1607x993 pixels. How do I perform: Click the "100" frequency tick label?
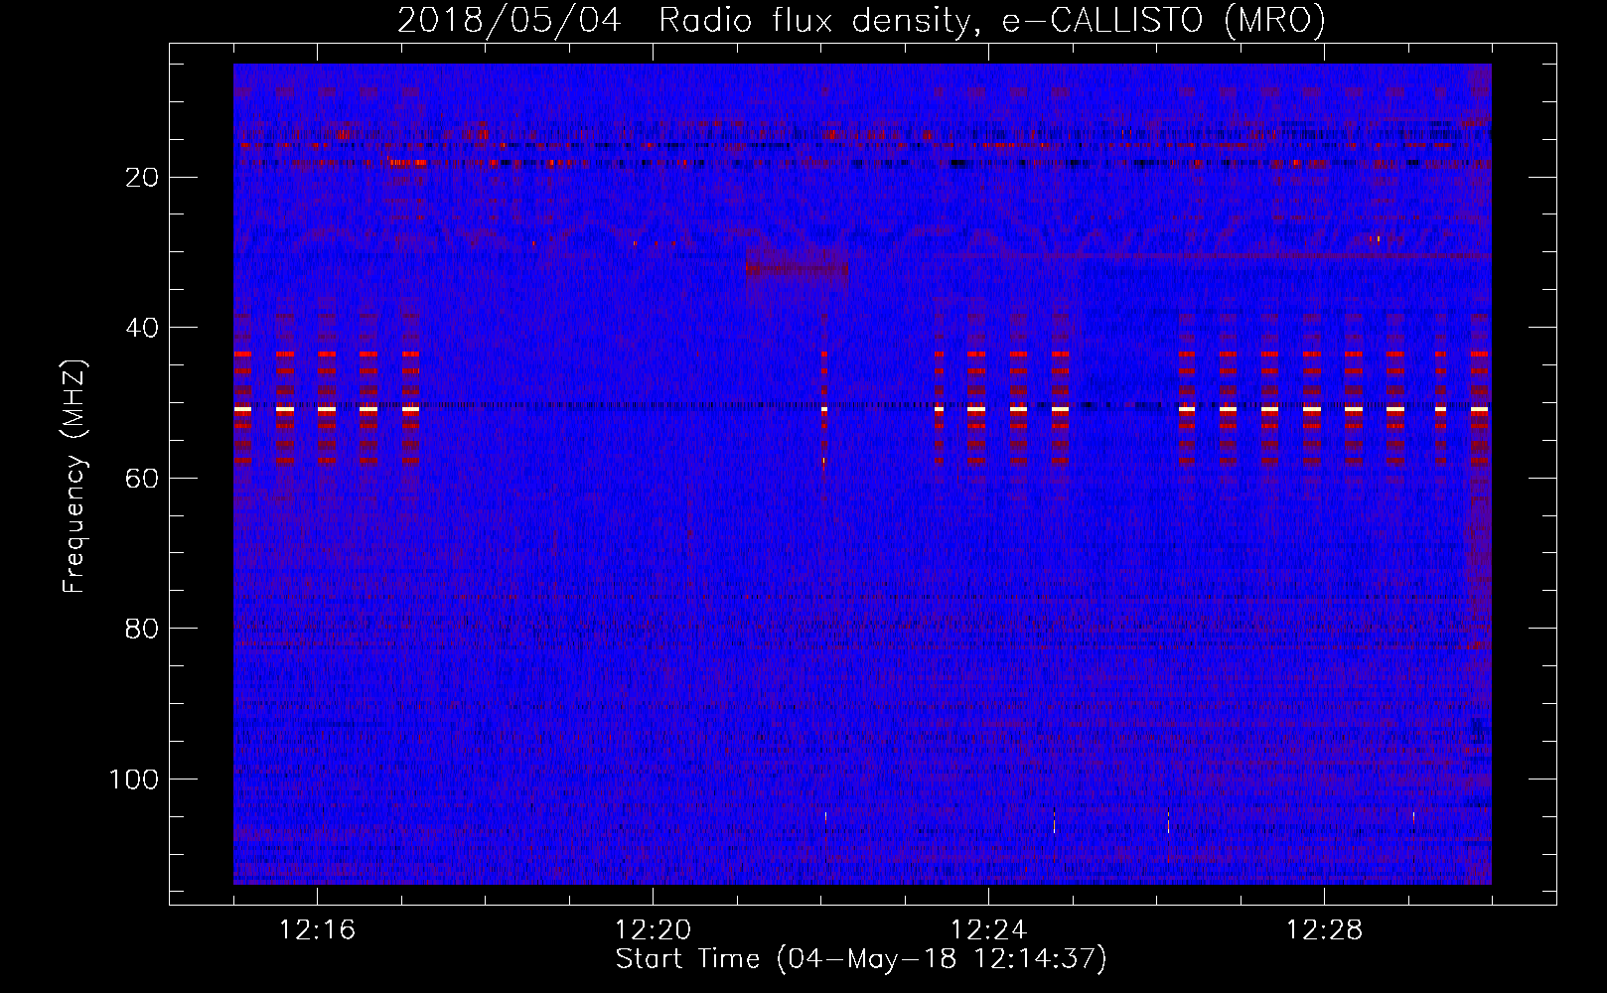134,780
